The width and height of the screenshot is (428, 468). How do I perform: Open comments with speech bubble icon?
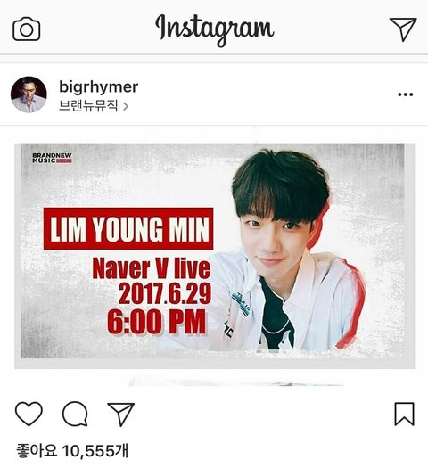click(x=75, y=414)
